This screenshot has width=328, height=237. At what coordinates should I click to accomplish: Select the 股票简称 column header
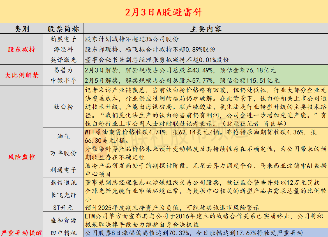(x=63, y=29)
